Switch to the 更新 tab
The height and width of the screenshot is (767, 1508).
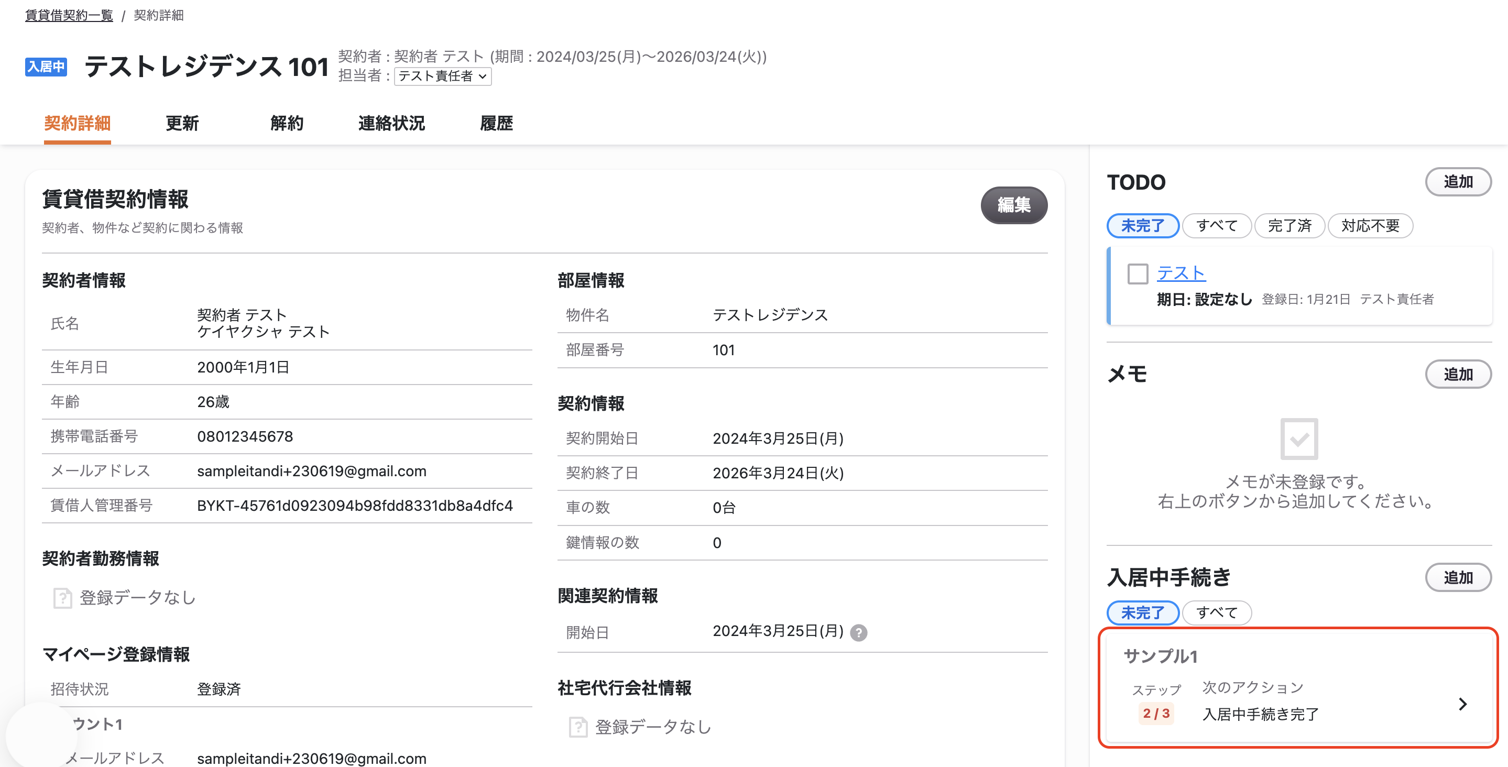pos(182,123)
